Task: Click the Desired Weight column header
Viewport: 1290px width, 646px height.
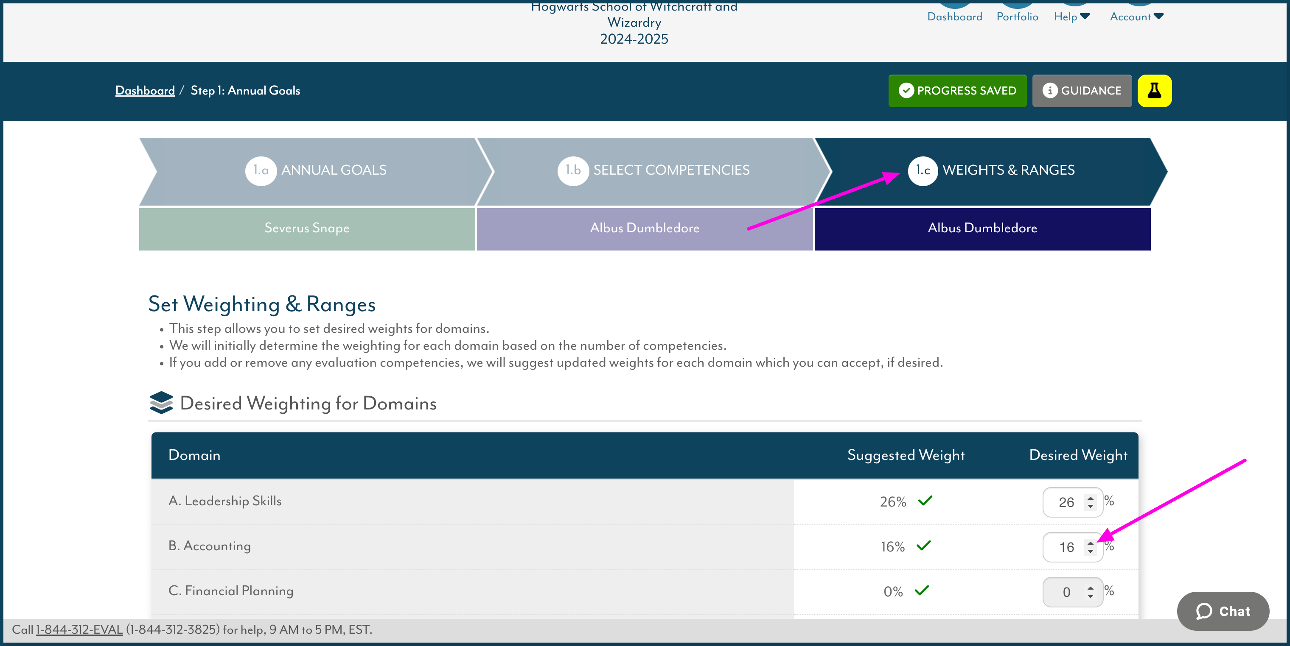Action: [x=1078, y=455]
